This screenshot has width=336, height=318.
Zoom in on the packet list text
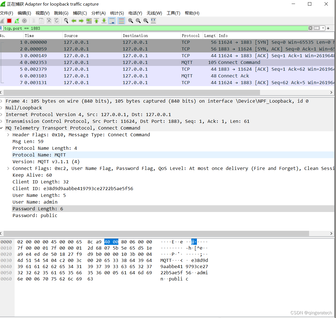coord(131,20)
